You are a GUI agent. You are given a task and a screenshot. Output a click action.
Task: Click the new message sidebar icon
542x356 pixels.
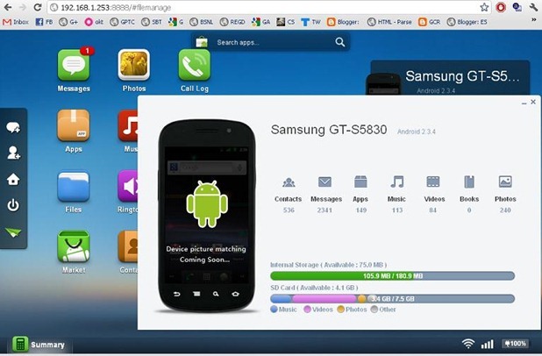pyautogui.click(x=13, y=127)
